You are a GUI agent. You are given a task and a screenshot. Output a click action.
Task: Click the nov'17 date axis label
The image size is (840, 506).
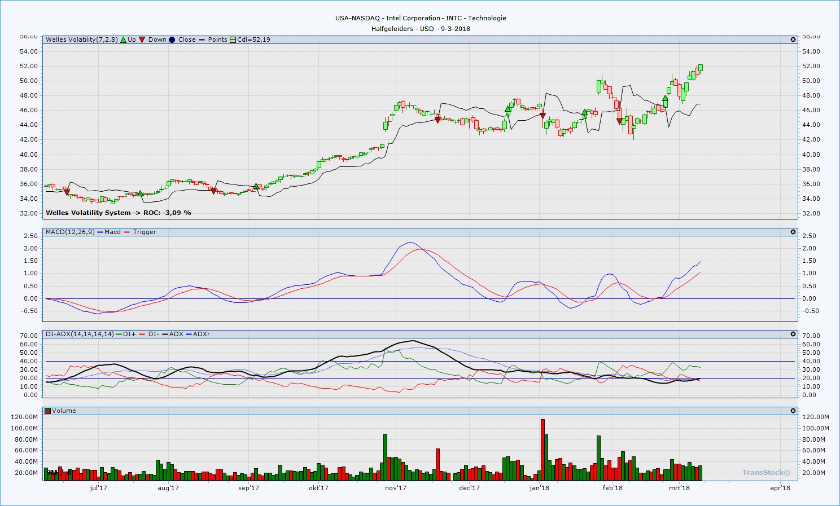click(396, 488)
